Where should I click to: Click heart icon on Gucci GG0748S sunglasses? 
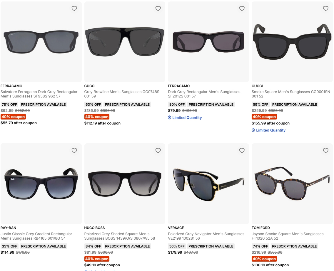[x=158, y=9]
